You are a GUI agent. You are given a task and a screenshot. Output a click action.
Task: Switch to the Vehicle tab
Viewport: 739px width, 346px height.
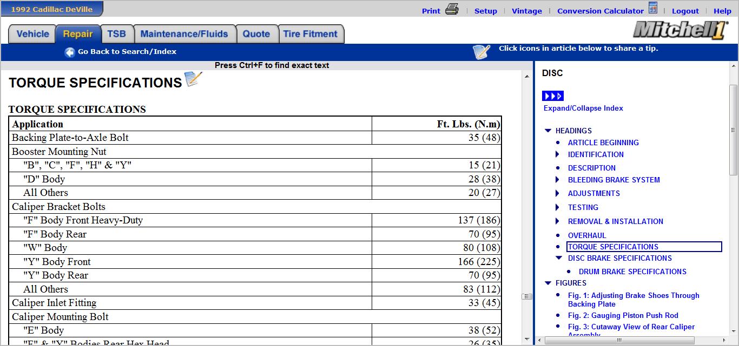[32, 34]
